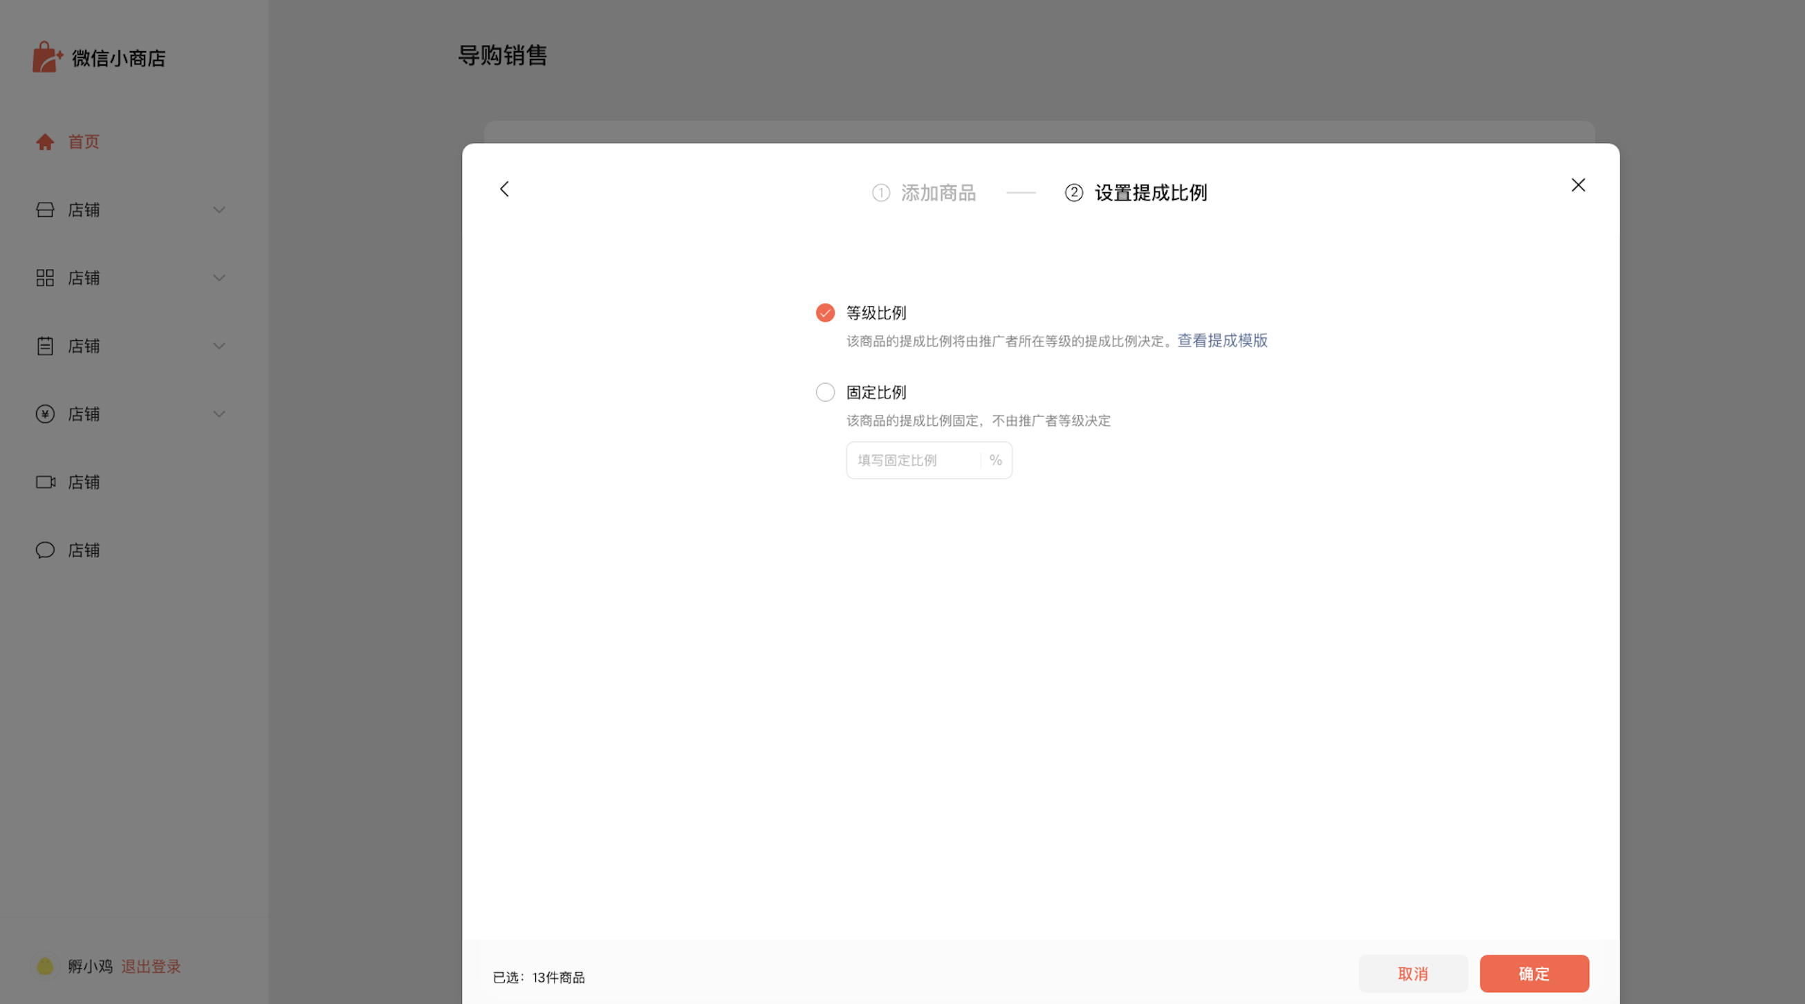
Task: Expand chevron next to yen icon menu
Action: tap(219, 414)
